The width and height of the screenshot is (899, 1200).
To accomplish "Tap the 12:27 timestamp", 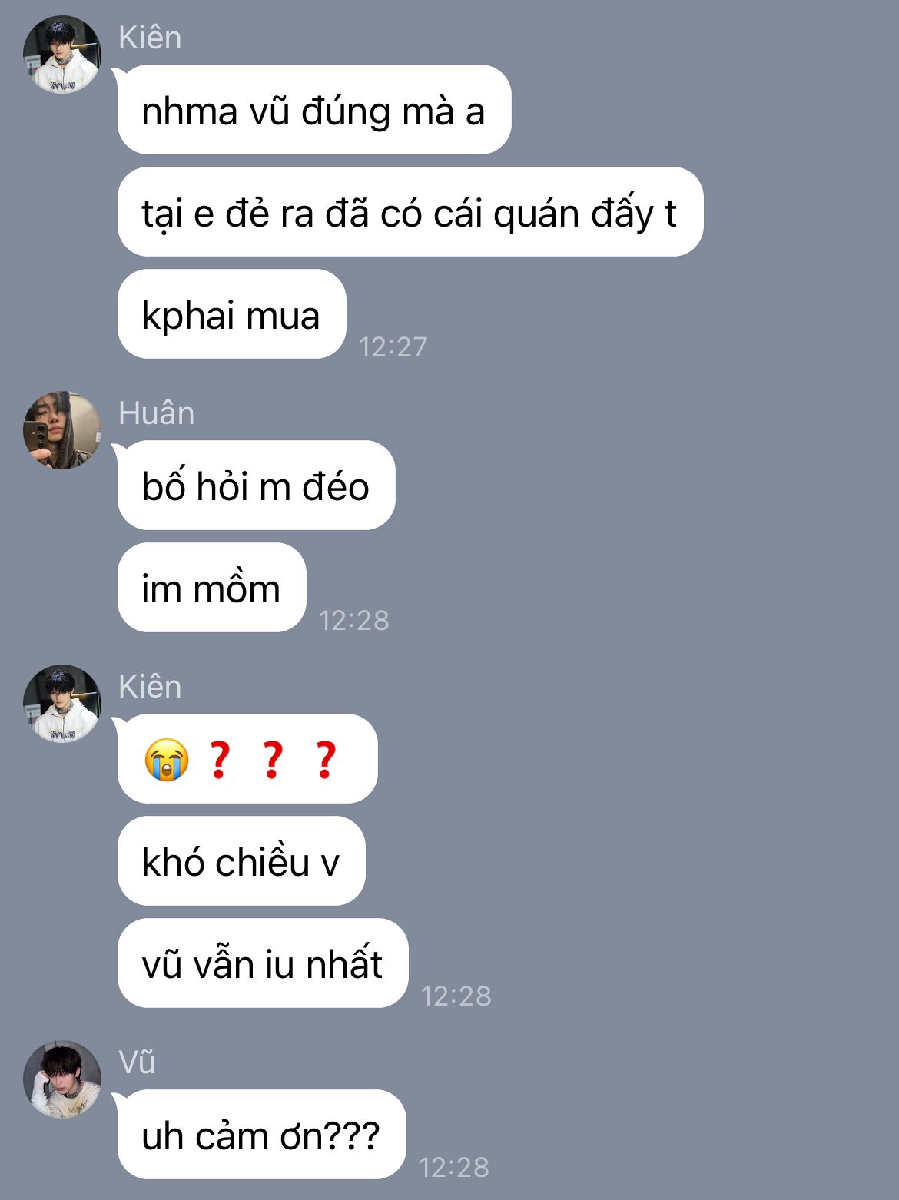I will click(x=393, y=347).
